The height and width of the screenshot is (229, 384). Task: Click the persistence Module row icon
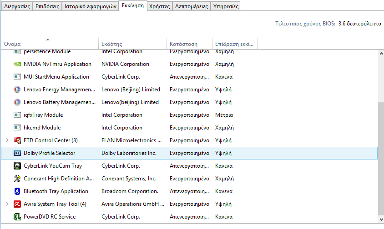(x=17, y=52)
